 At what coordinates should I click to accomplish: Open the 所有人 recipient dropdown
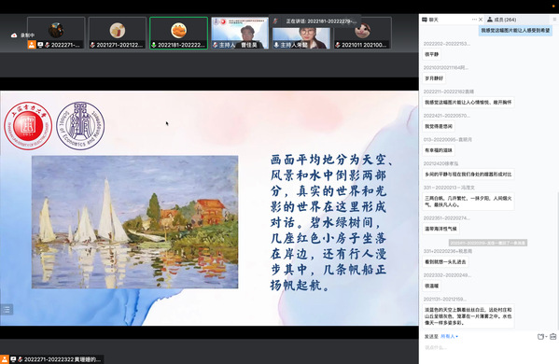coord(449,336)
